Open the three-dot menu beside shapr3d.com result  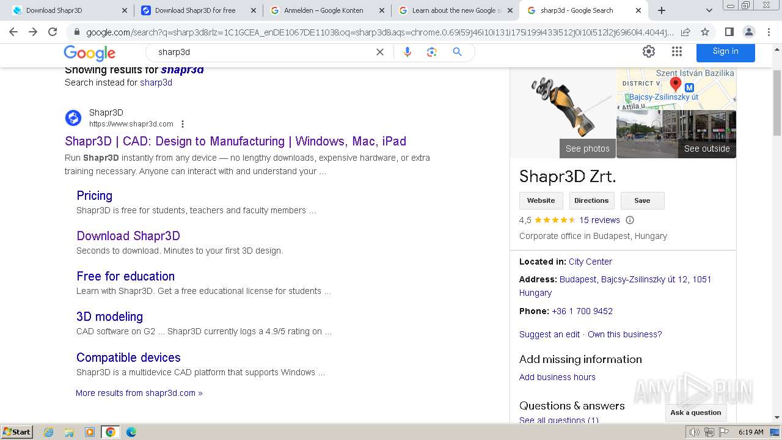pos(182,124)
